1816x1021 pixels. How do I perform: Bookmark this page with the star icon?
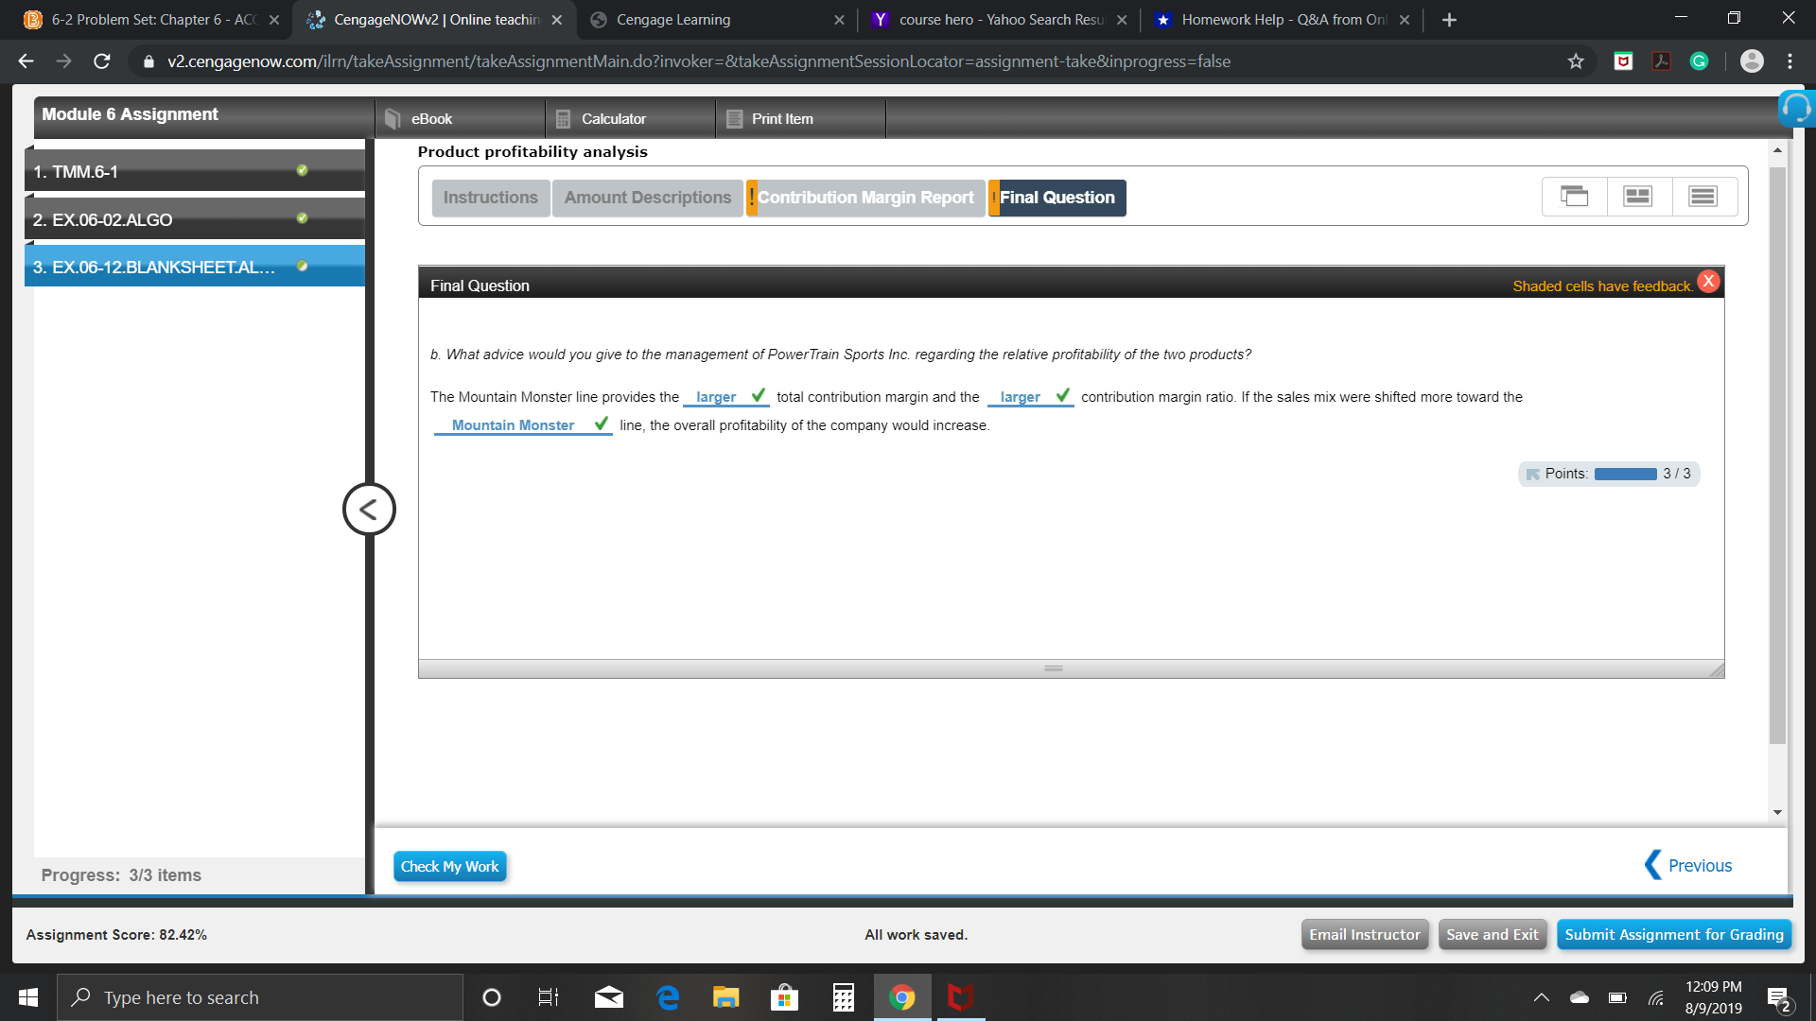pos(1576,61)
